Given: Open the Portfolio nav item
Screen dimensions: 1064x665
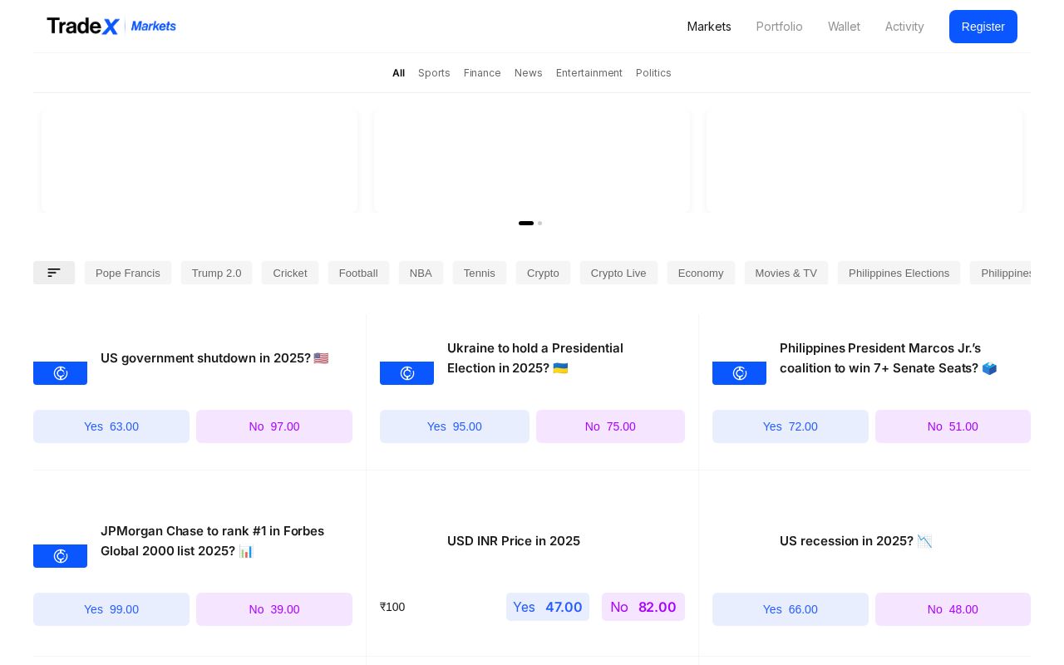Looking at the screenshot, I should tap(780, 27).
